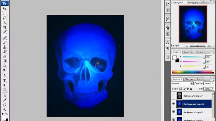Close the Layers tab
Viewport: 216px width, 121px height.
[x=182, y=79]
